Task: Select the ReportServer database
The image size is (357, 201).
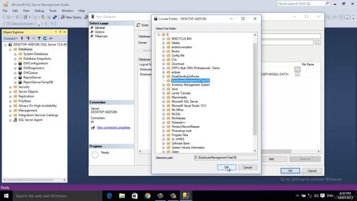Action: [32, 78]
